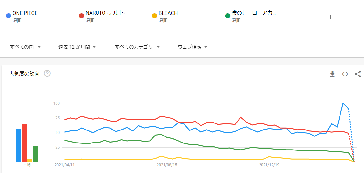Click the blue average bar
364x173 pixels.
pos(19,145)
